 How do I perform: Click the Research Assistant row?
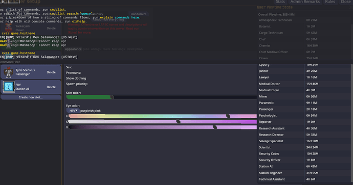[x=304, y=128]
